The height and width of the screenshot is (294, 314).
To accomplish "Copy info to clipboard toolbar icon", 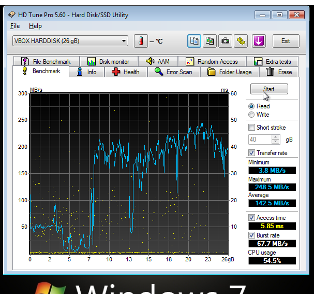I will tap(194, 41).
